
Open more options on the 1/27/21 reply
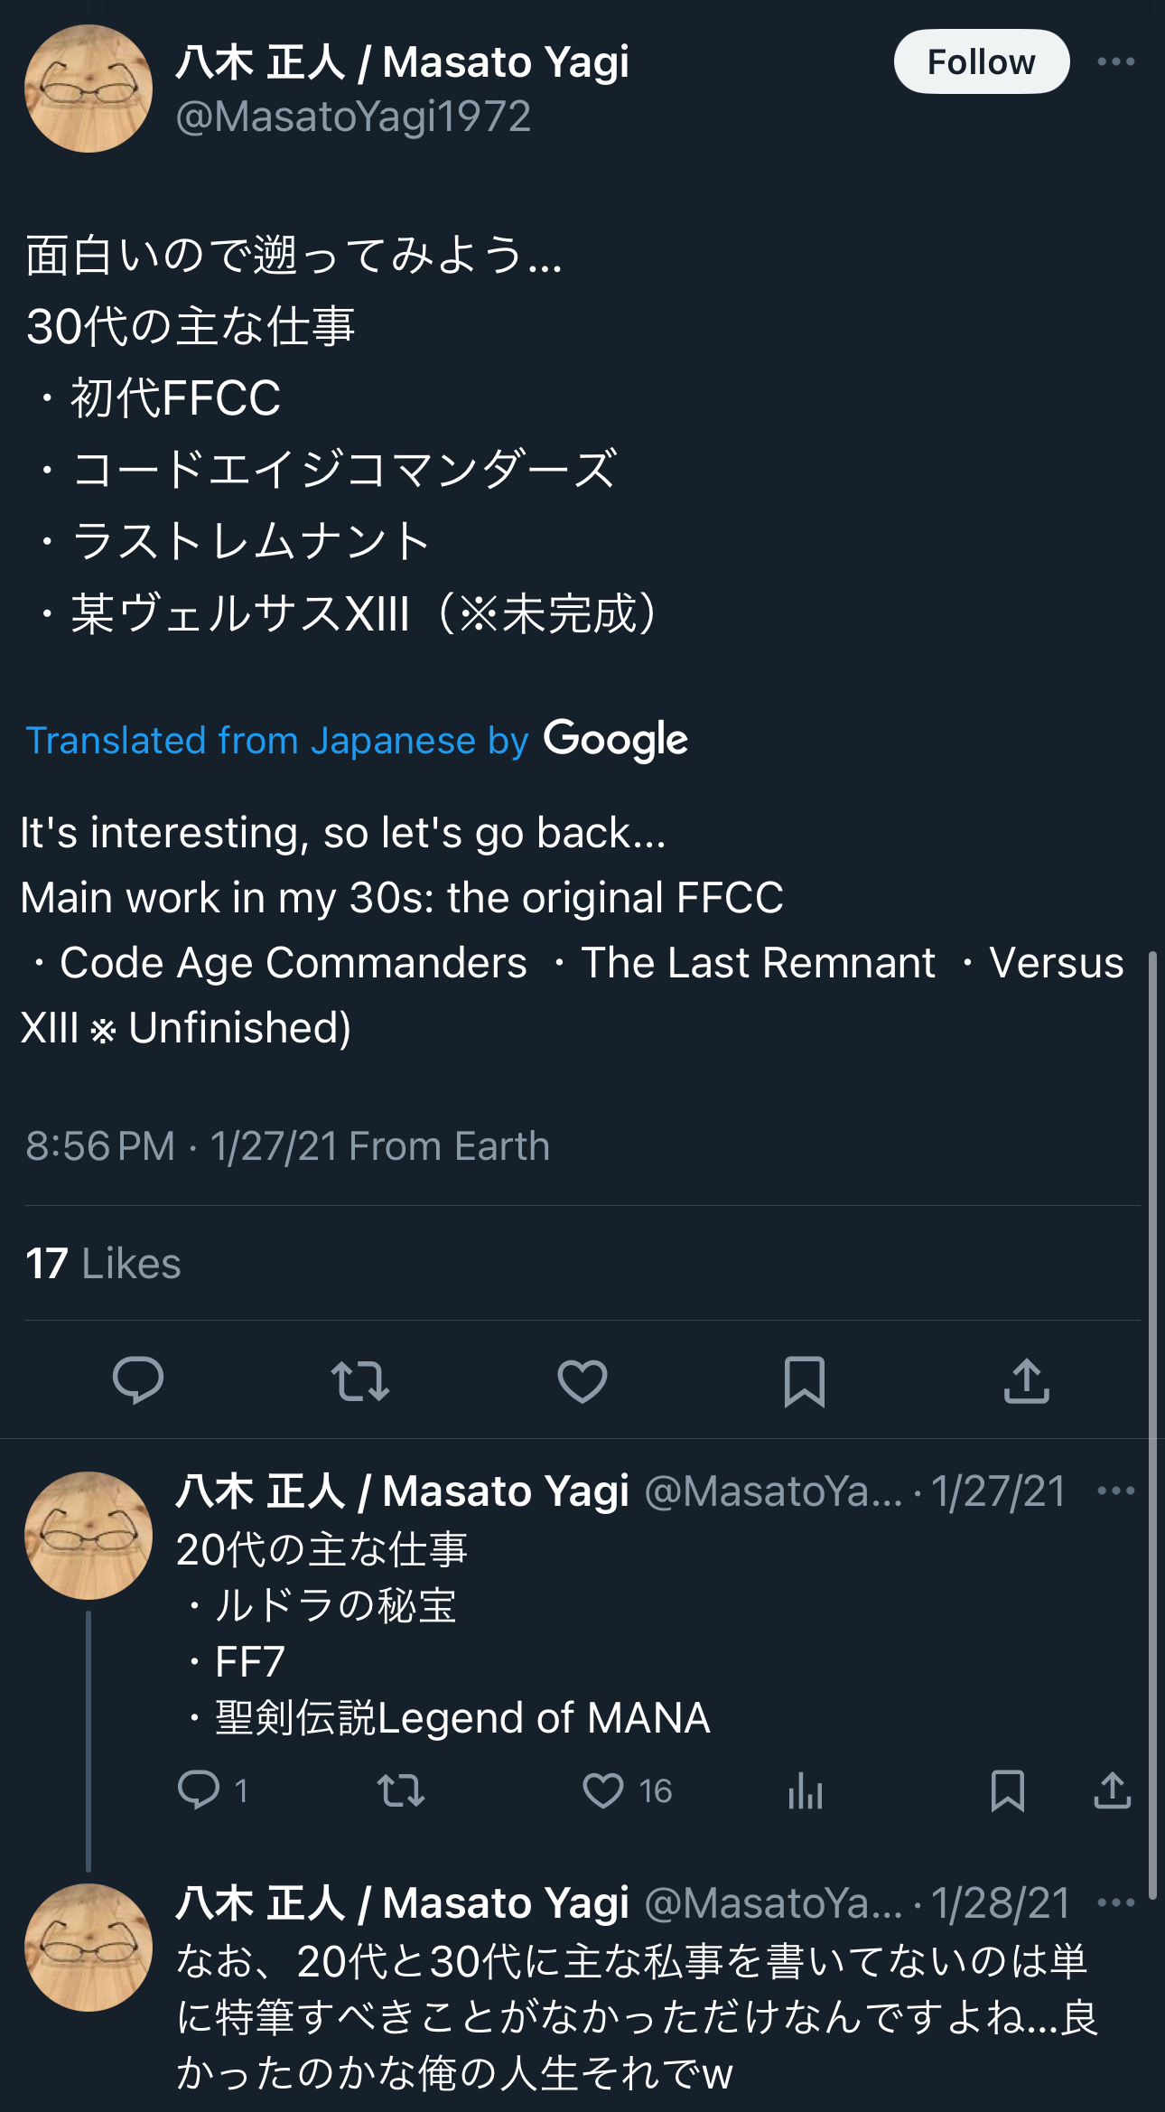pyautogui.click(x=1116, y=1491)
